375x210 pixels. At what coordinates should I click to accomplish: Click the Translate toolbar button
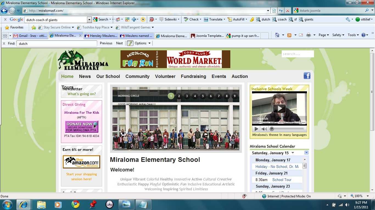[214, 19]
